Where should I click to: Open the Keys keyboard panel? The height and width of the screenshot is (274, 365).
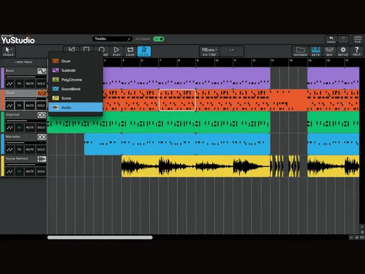pos(316,52)
